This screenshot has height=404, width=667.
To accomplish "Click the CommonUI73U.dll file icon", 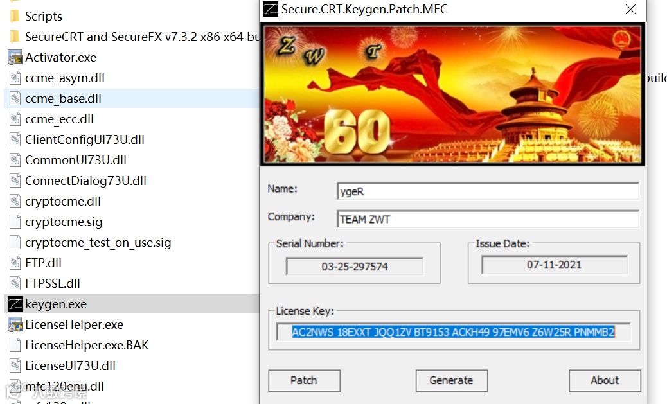I will (x=15, y=160).
